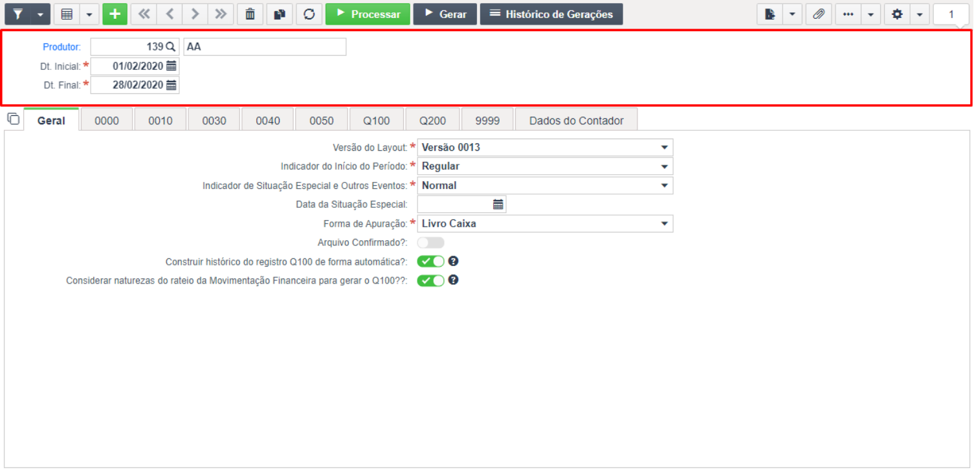Screen dimensions: 974x470
Task: Jump to last record with double-right arrows
Action: pyautogui.click(x=221, y=14)
